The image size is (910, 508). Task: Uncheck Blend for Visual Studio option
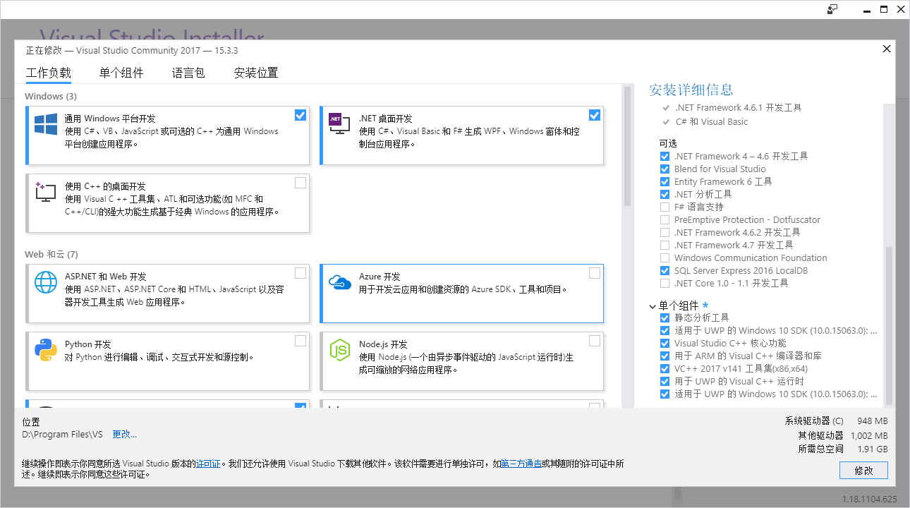[665, 169]
